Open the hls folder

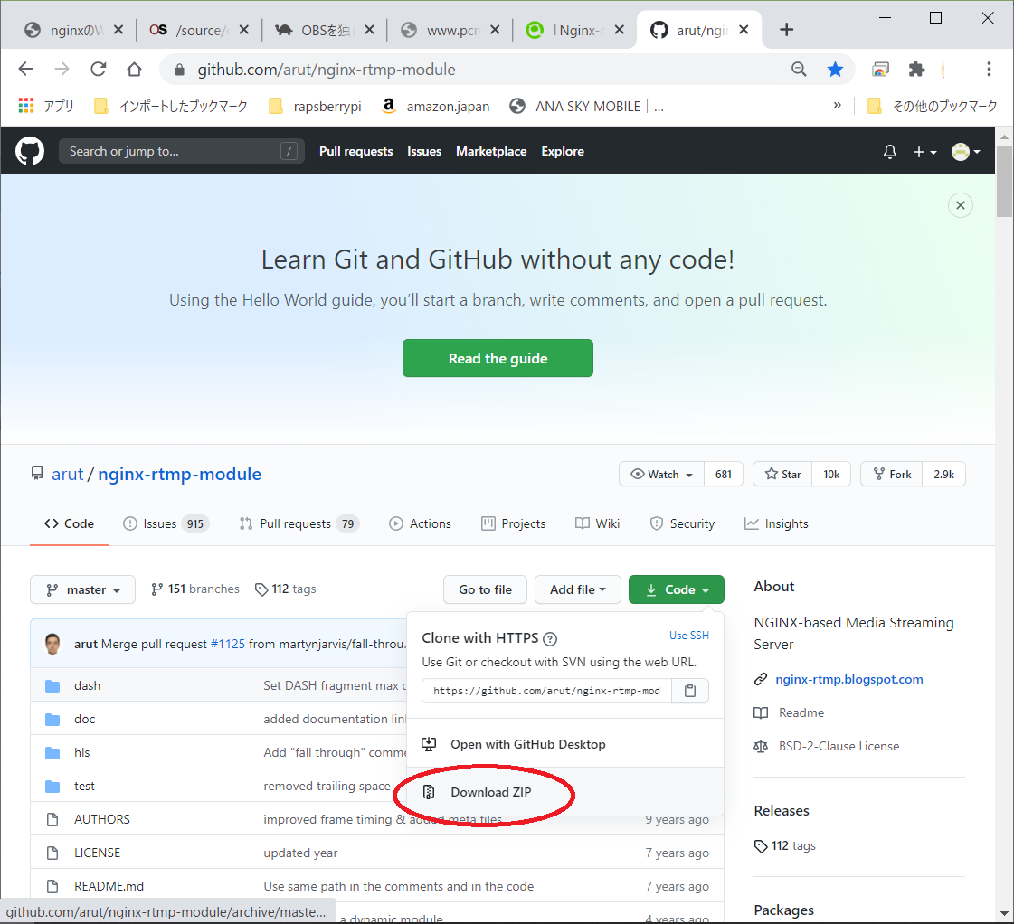tap(82, 752)
